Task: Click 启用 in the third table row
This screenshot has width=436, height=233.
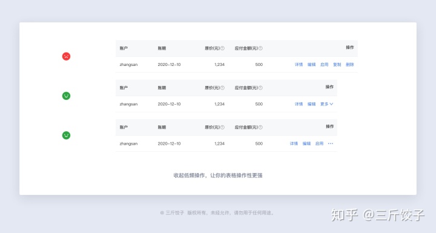Action: click(x=319, y=143)
